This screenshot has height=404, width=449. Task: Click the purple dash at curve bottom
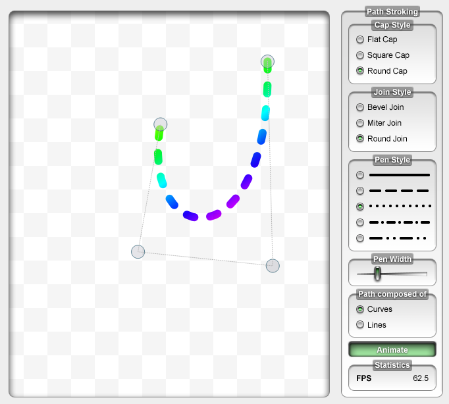pyautogui.click(x=213, y=215)
